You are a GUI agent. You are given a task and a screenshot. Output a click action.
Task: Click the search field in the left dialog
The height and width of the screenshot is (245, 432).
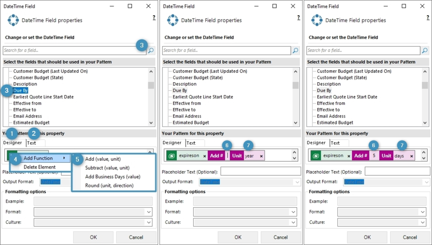75,50
